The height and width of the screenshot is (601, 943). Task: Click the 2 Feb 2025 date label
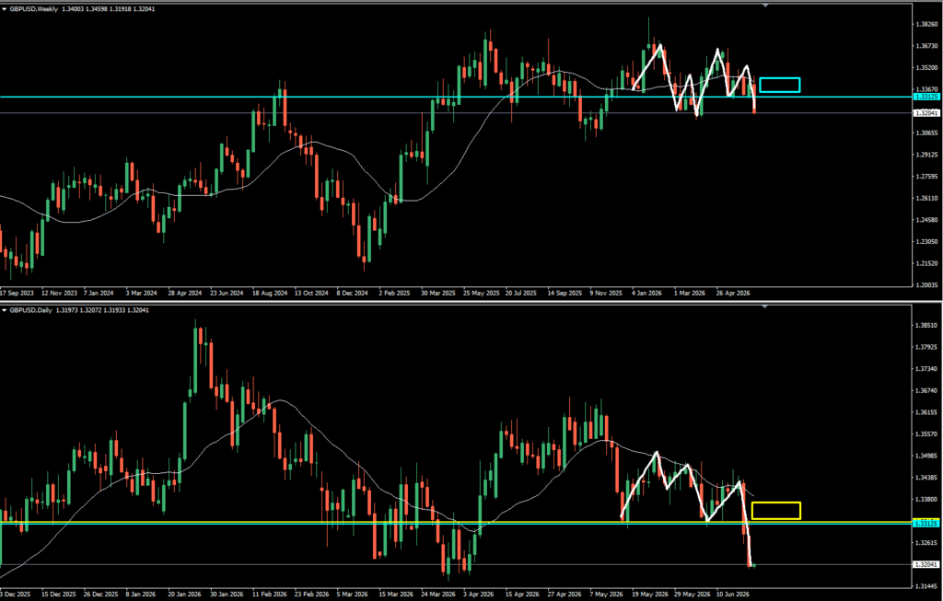(394, 294)
